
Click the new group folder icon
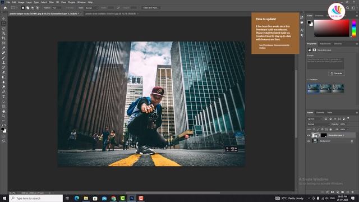click(x=343, y=192)
